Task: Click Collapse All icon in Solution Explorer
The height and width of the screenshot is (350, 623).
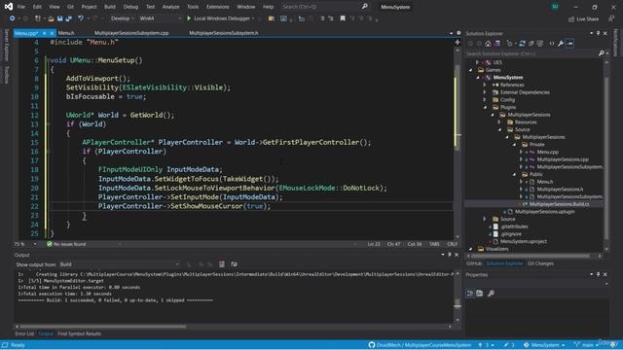Action: (531, 44)
